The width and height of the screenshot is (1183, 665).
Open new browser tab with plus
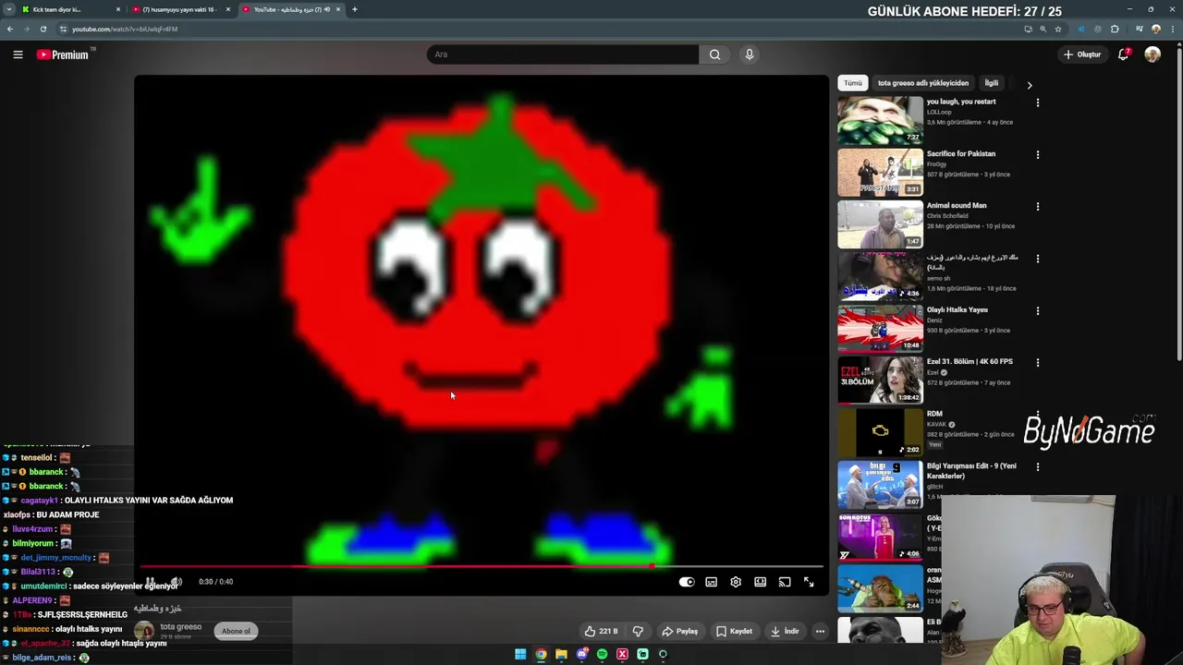click(x=354, y=9)
